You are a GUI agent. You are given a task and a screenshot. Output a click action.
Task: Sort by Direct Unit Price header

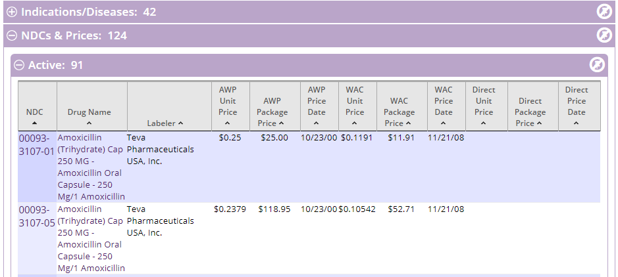(484, 106)
